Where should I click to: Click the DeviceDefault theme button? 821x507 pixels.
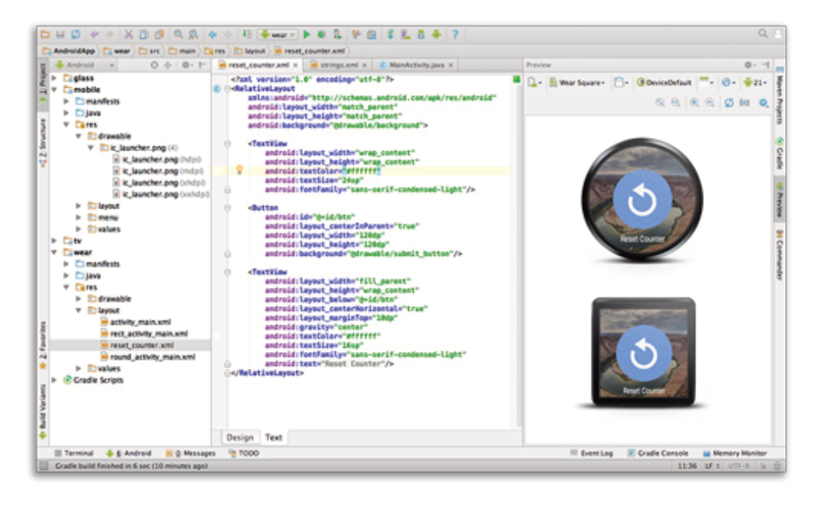coord(664,83)
